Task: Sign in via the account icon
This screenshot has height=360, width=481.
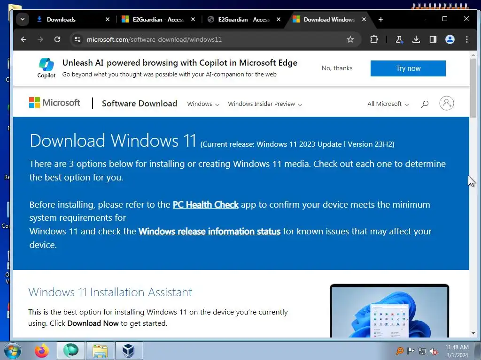Action: point(447,103)
